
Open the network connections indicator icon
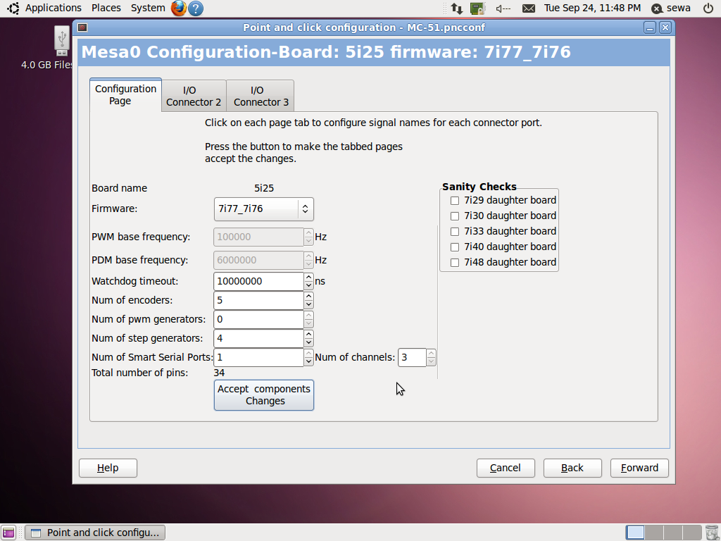(x=456, y=8)
